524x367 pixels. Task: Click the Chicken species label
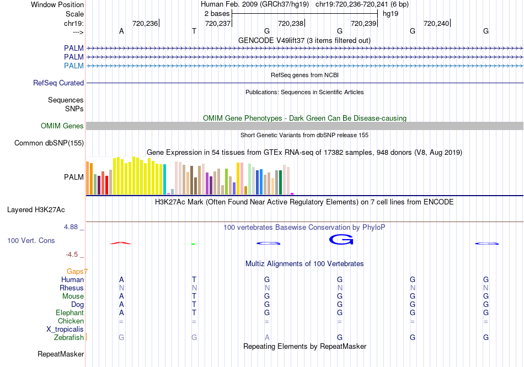point(71,321)
